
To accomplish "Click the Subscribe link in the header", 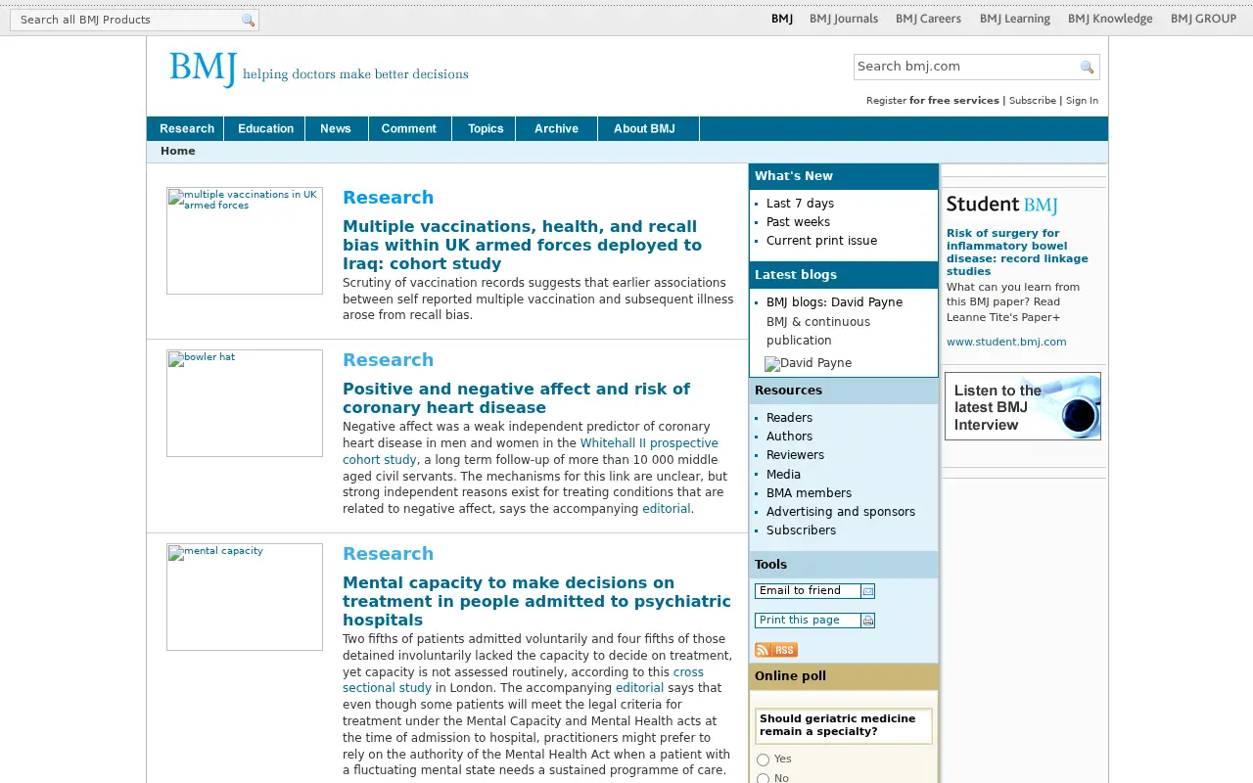I will [x=1033, y=101].
